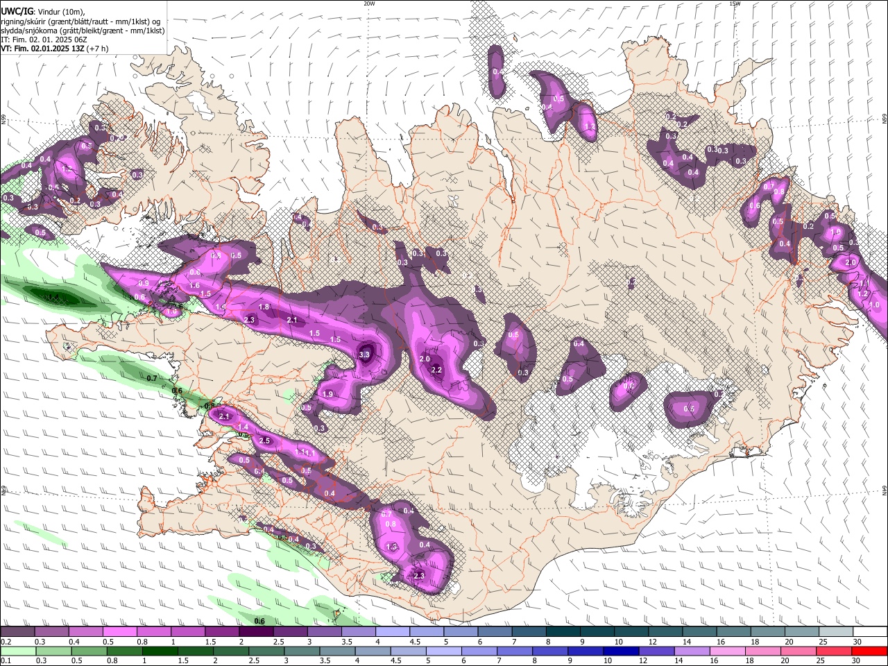
Task: Click the 0.4 label under the purple scale
Action: click(x=74, y=642)
